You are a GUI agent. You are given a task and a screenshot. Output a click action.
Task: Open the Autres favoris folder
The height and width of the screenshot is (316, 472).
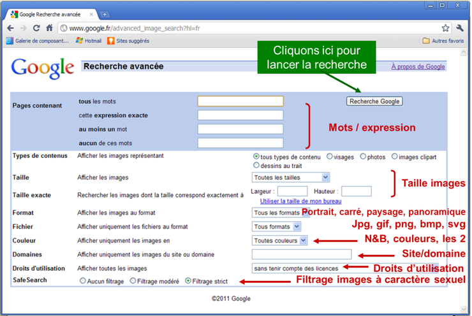(x=443, y=41)
